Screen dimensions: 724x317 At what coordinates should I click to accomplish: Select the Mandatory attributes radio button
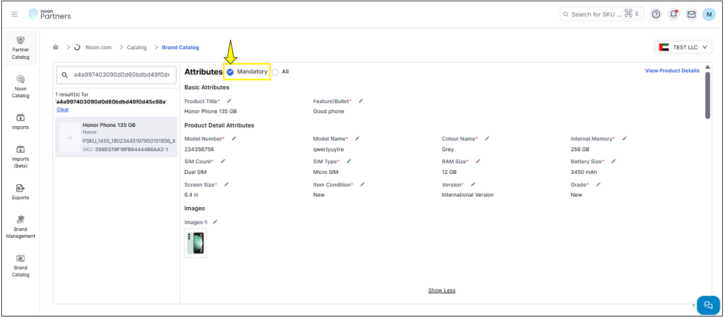tap(231, 72)
